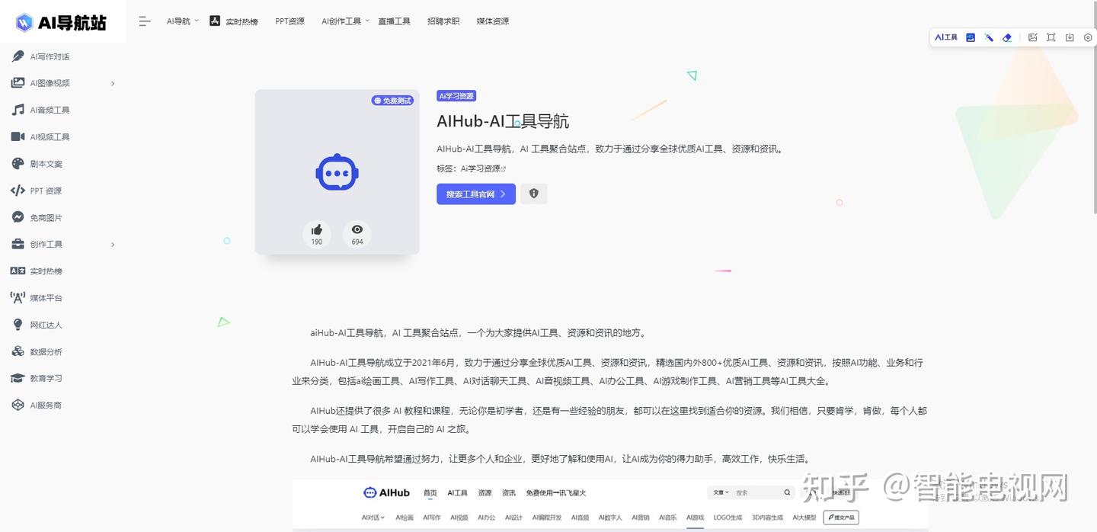Click the image edit icon in floating toolbar

(x=1033, y=37)
